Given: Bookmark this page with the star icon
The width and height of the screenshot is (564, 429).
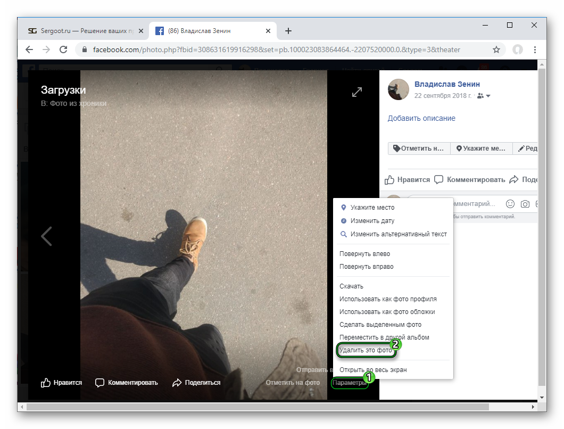Looking at the screenshot, I should (x=496, y=49).
